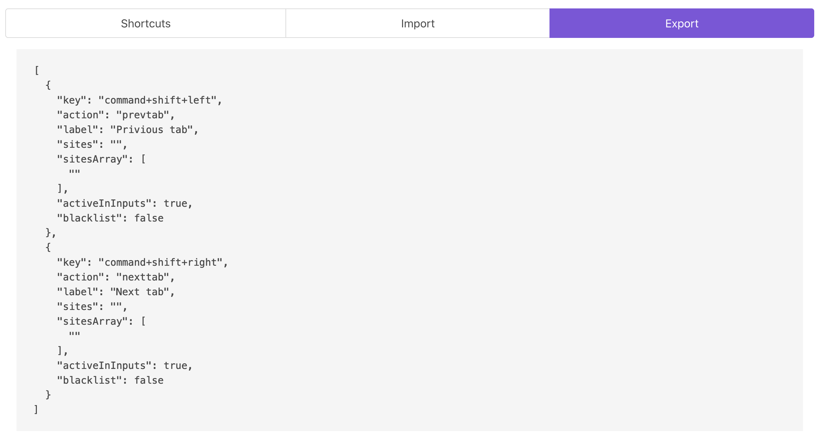
Task: Switch to the Shortcuts tab
Action: 146,24
